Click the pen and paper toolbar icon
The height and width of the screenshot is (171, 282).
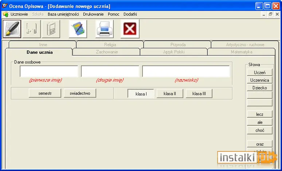tap(12, 29)
